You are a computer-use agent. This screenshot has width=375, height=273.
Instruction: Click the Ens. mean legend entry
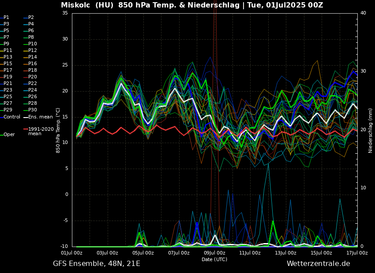[x=40, y=117]
